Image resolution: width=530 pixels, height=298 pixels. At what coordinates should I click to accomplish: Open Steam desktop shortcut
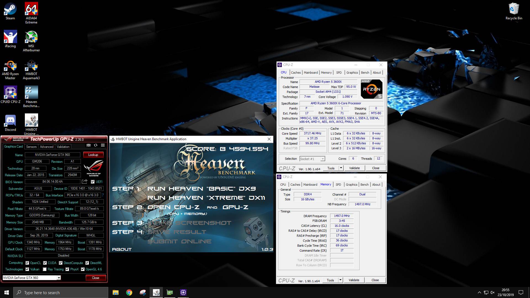click(x=10, y=11)
